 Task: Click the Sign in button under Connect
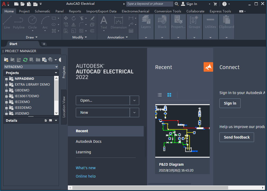tap(230, 103)
